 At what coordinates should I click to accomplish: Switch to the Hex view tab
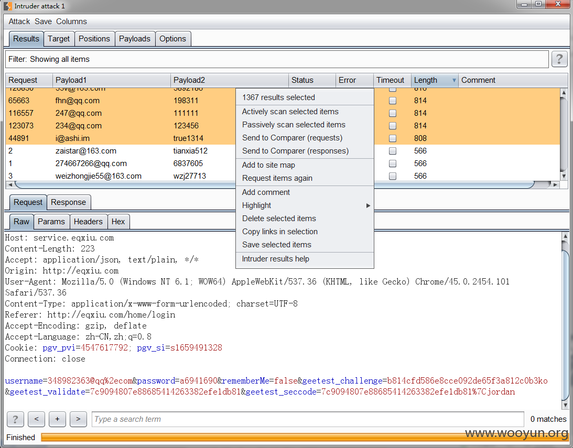[x=118, y=222]
